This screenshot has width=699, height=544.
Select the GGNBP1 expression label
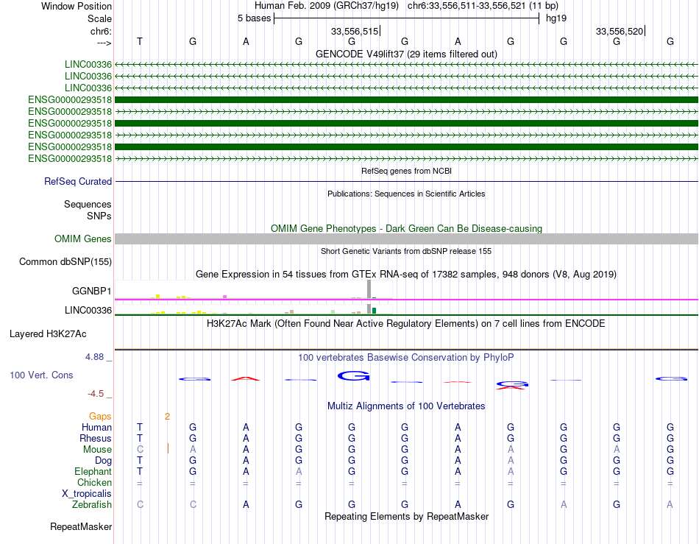pos(92,292)
